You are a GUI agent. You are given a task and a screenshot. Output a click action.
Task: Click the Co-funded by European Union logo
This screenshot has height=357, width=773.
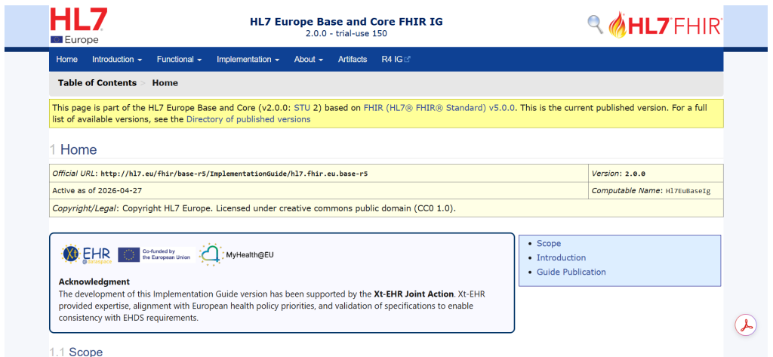pos(156,254)
